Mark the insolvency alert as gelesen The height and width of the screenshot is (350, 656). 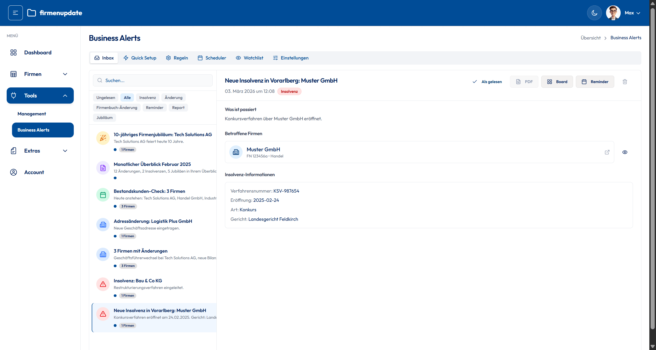(x=487, y=82)
